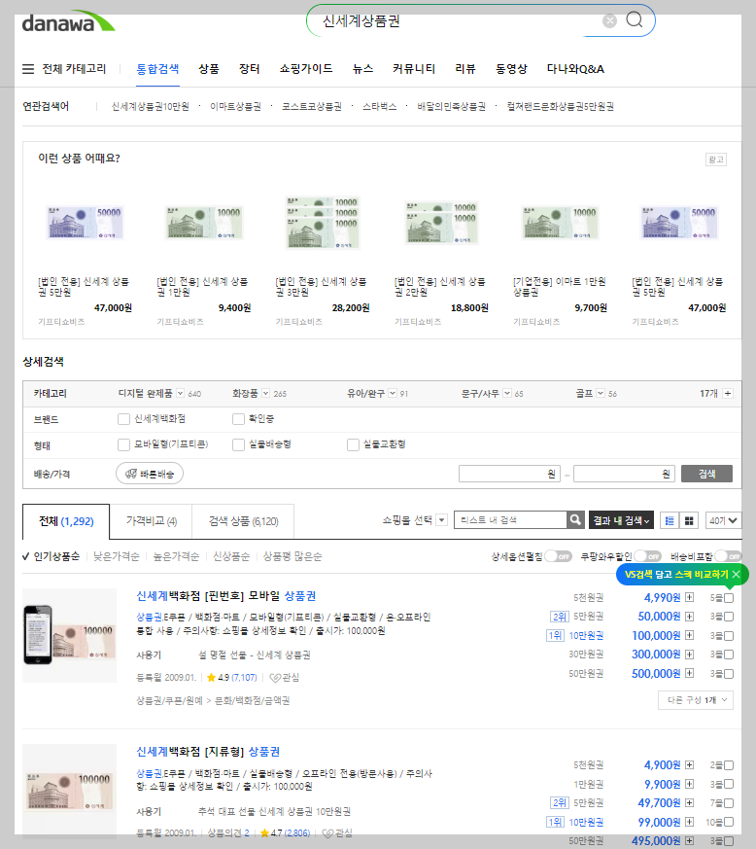
Task: Switch to the 가격비교 (4) tab
Action: pyautogui.click(x=151, y=521)
